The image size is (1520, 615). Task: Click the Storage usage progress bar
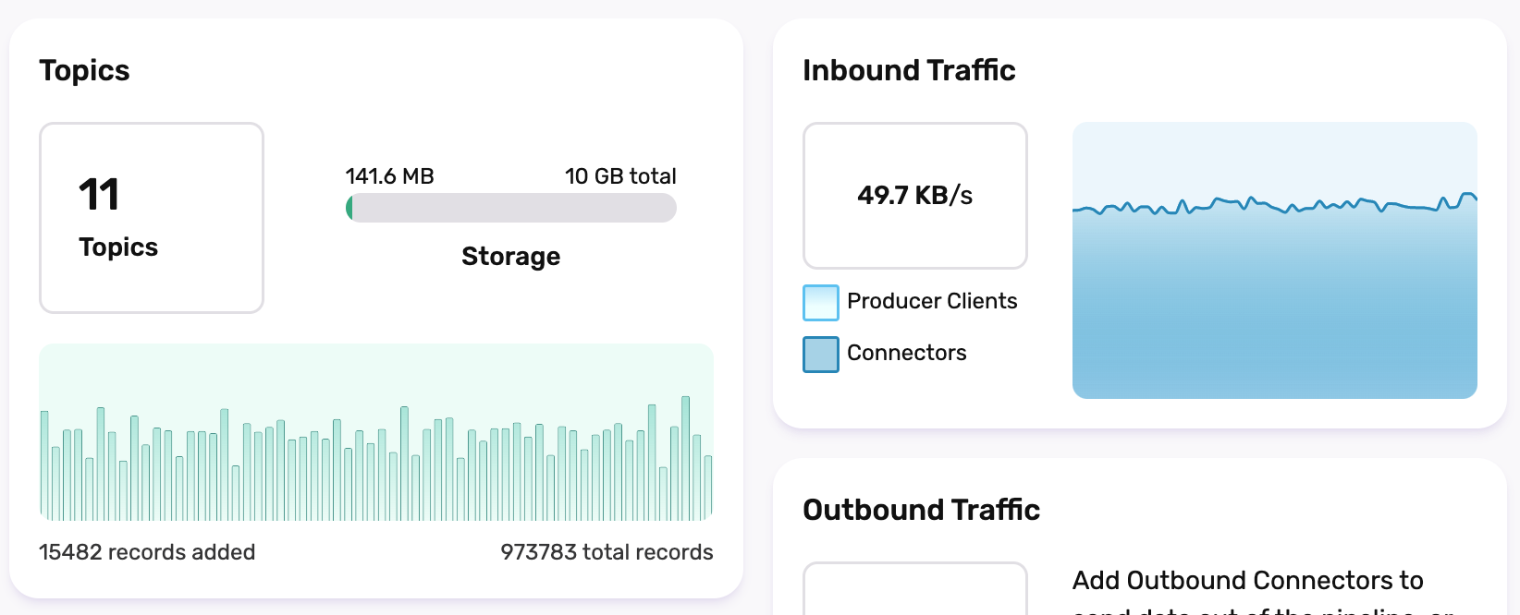(x=511, y=208)
